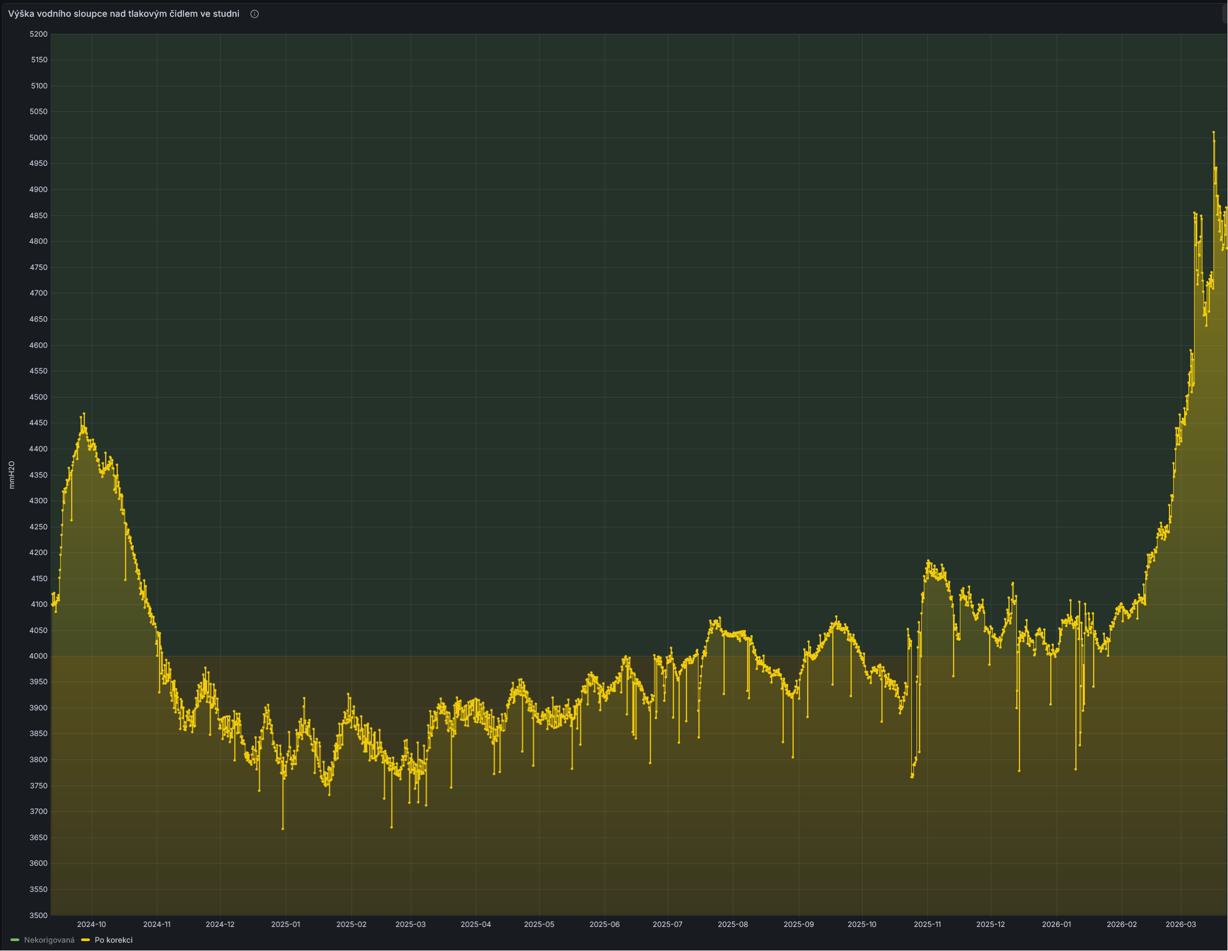Click the 3500 y-axis tick label
The height and width of the screenshot is (951, 1228).
tap(38, 915)
